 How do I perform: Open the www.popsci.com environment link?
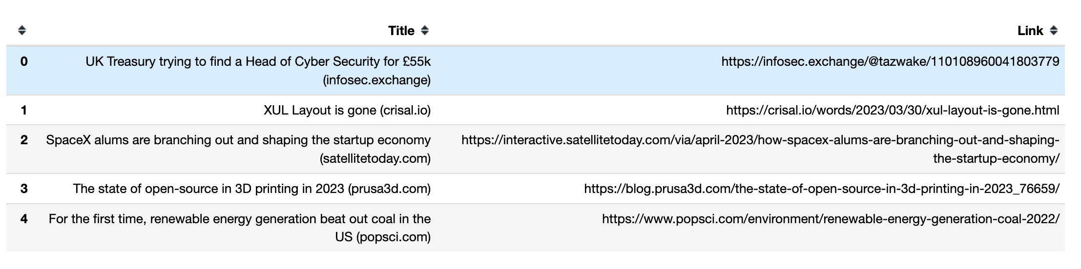[x=830, y=219]
